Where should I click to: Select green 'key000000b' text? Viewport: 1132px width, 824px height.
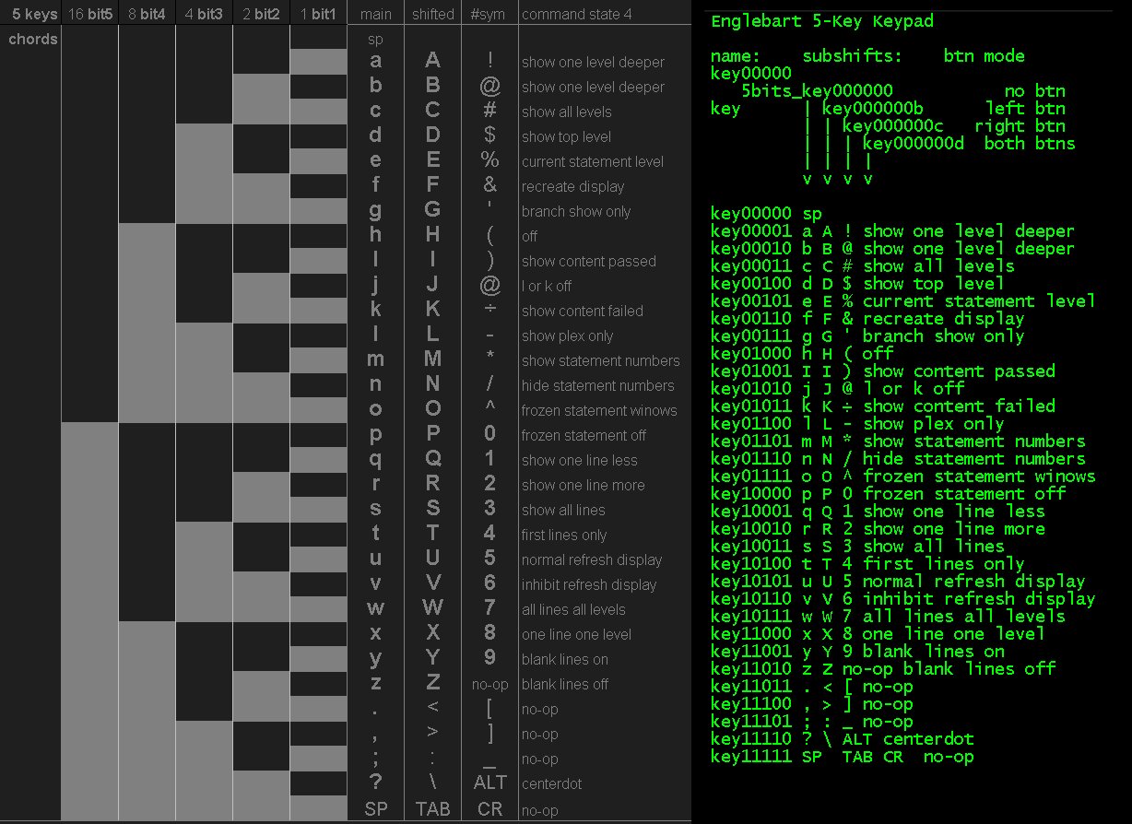pos(873,109)
